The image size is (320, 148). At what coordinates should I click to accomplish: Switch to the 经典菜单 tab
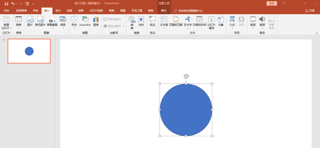[x=21, y=11]
